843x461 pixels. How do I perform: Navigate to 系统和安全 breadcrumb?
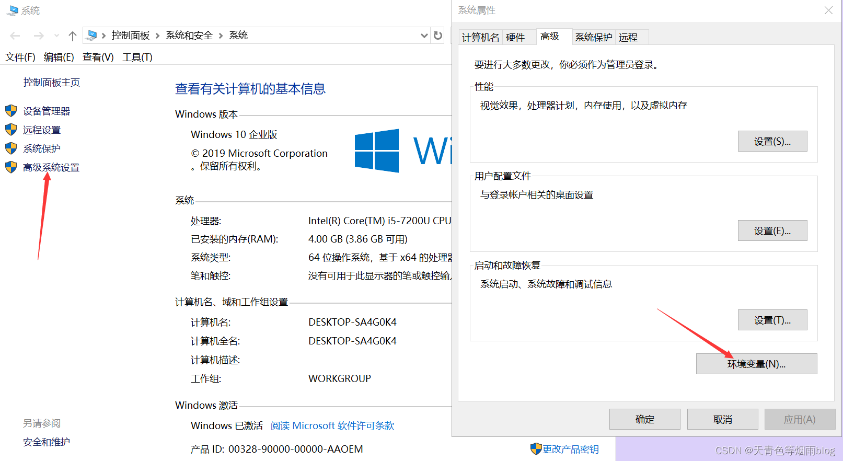pyautogui.click(x=189, y=35)
